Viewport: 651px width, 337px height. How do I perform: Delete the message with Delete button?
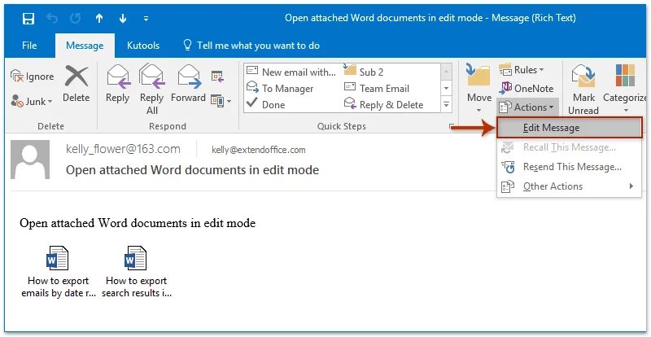tap(76, 84)
